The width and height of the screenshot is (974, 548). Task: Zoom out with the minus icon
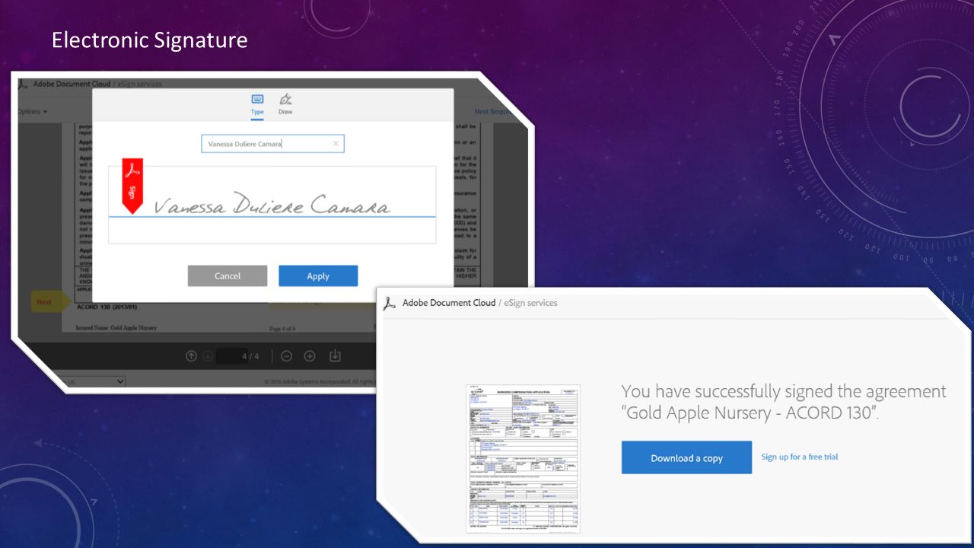287,355
